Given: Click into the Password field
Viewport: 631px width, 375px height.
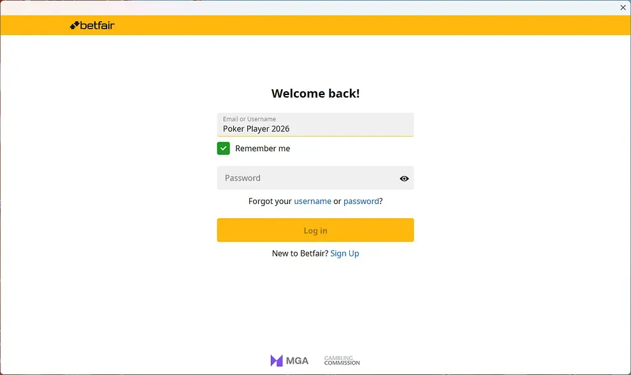Looking at the screenshot, I should (315, 178).
